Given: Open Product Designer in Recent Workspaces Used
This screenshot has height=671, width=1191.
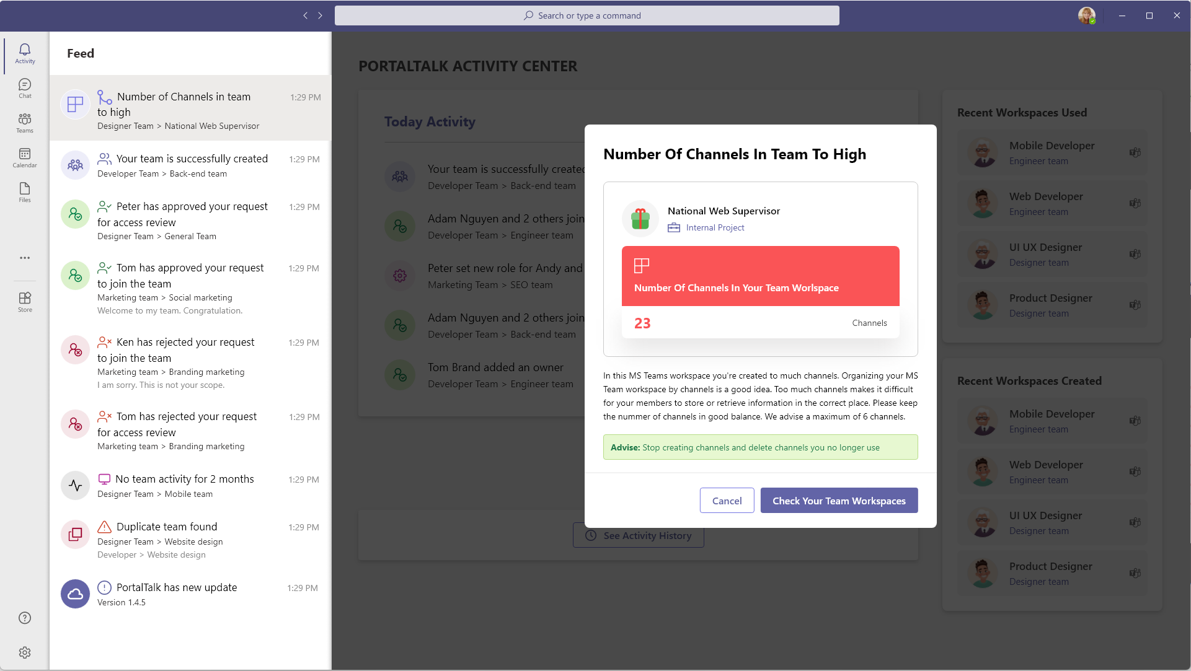Looking at the screenshot, I should click(x=1052, y=305).
